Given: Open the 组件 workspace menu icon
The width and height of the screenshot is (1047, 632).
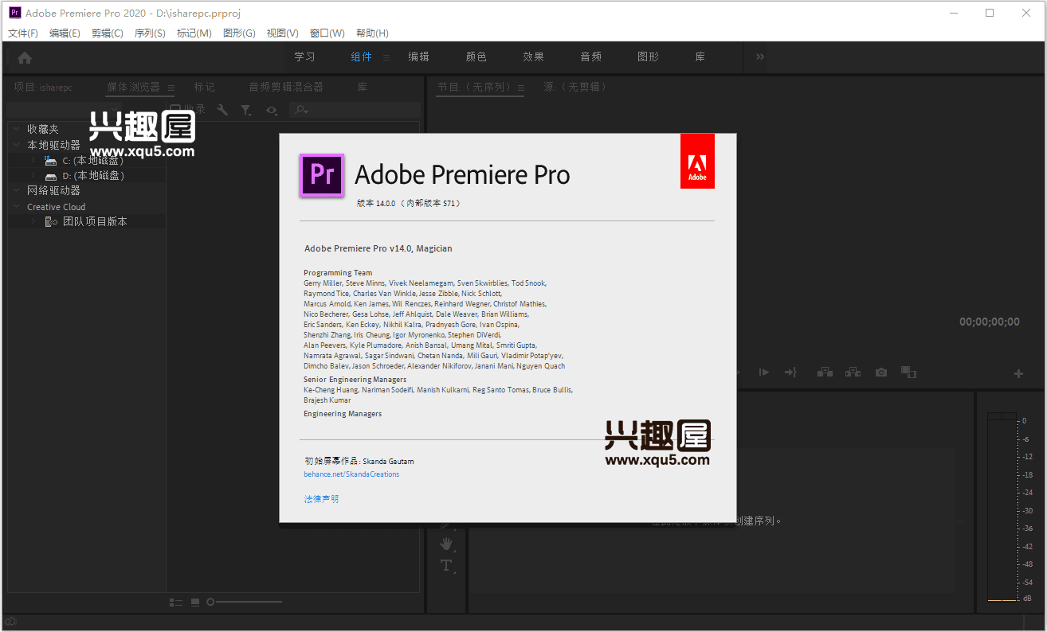Looking at the screenshot, I should pos(386,57).
